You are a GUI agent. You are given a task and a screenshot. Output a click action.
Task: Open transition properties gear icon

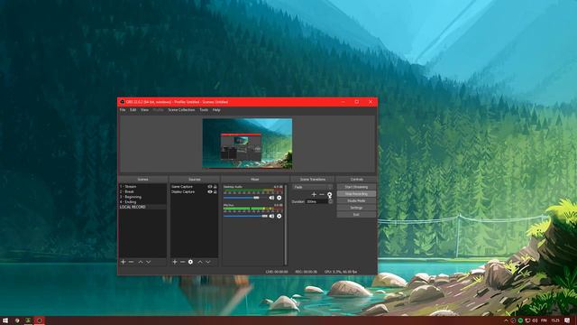click(330, 194)
